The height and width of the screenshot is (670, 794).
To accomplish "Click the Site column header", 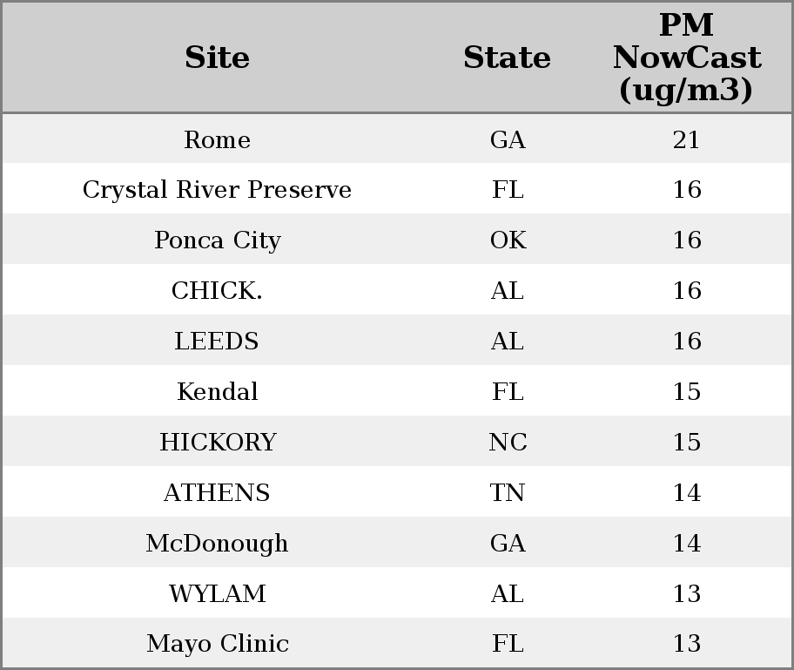I will click(x=217, y=58).
